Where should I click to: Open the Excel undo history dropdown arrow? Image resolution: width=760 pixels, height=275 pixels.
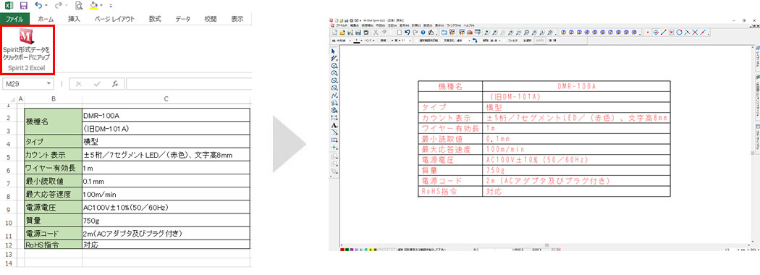coord(46,6)
